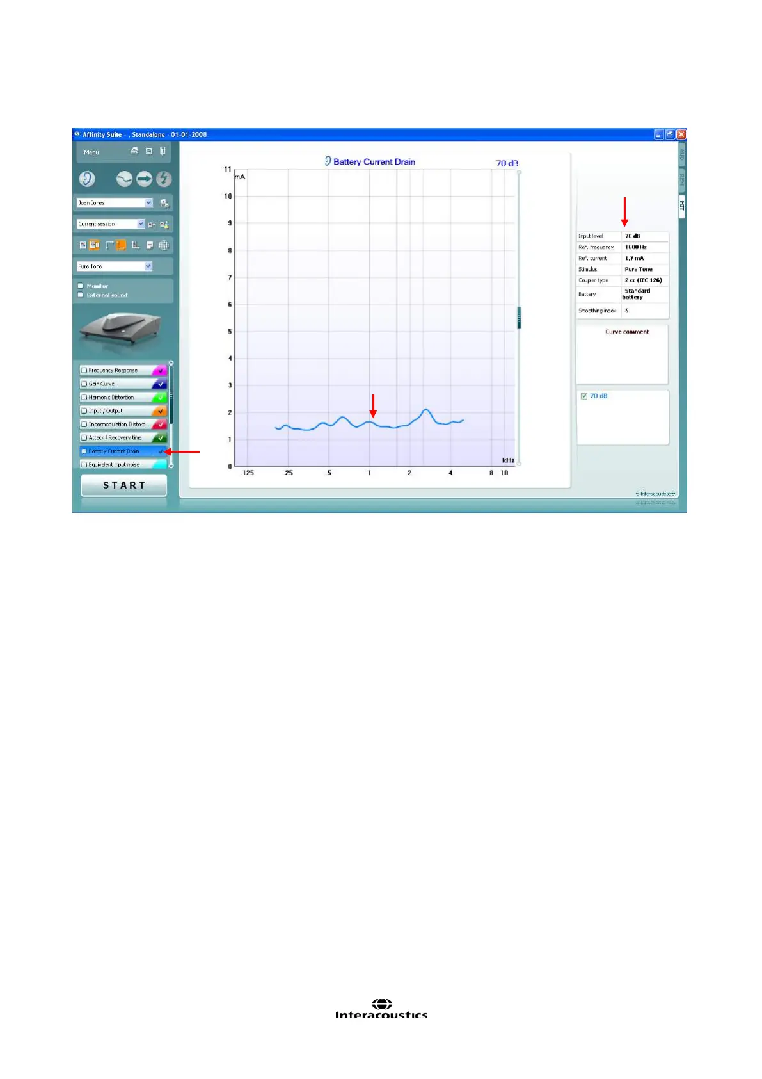Open the Joan Jones protocol dropdown
The image size is (762, 1079).
[115, 203]
